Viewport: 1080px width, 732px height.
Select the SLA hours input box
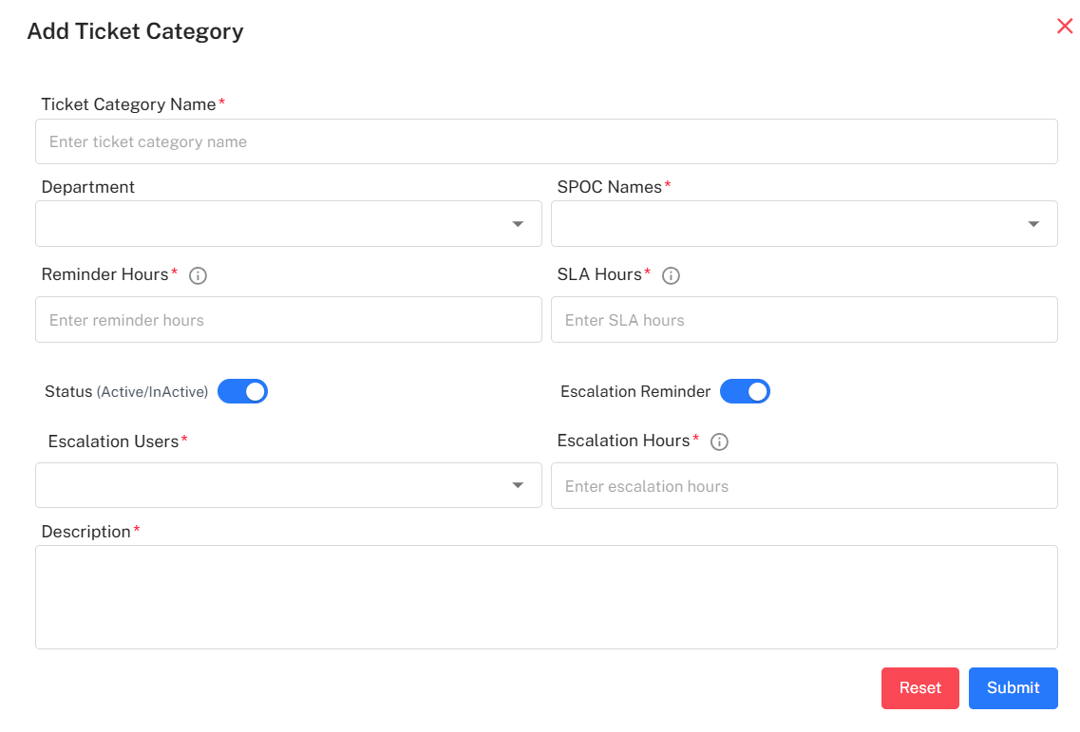click(804, 320)
